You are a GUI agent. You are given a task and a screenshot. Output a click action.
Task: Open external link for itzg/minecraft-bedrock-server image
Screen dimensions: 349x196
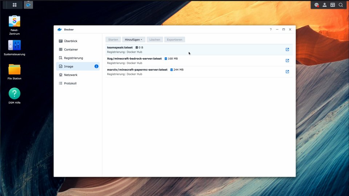tap(287, 61)
